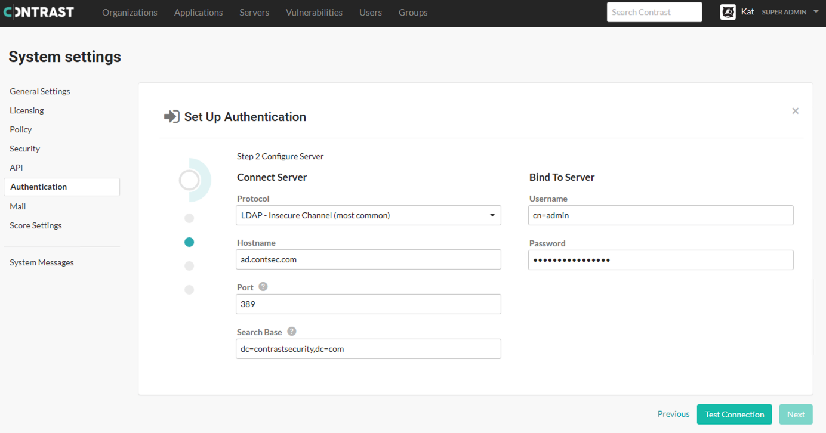Click the Bind To Server heading

tap(562, 177)
